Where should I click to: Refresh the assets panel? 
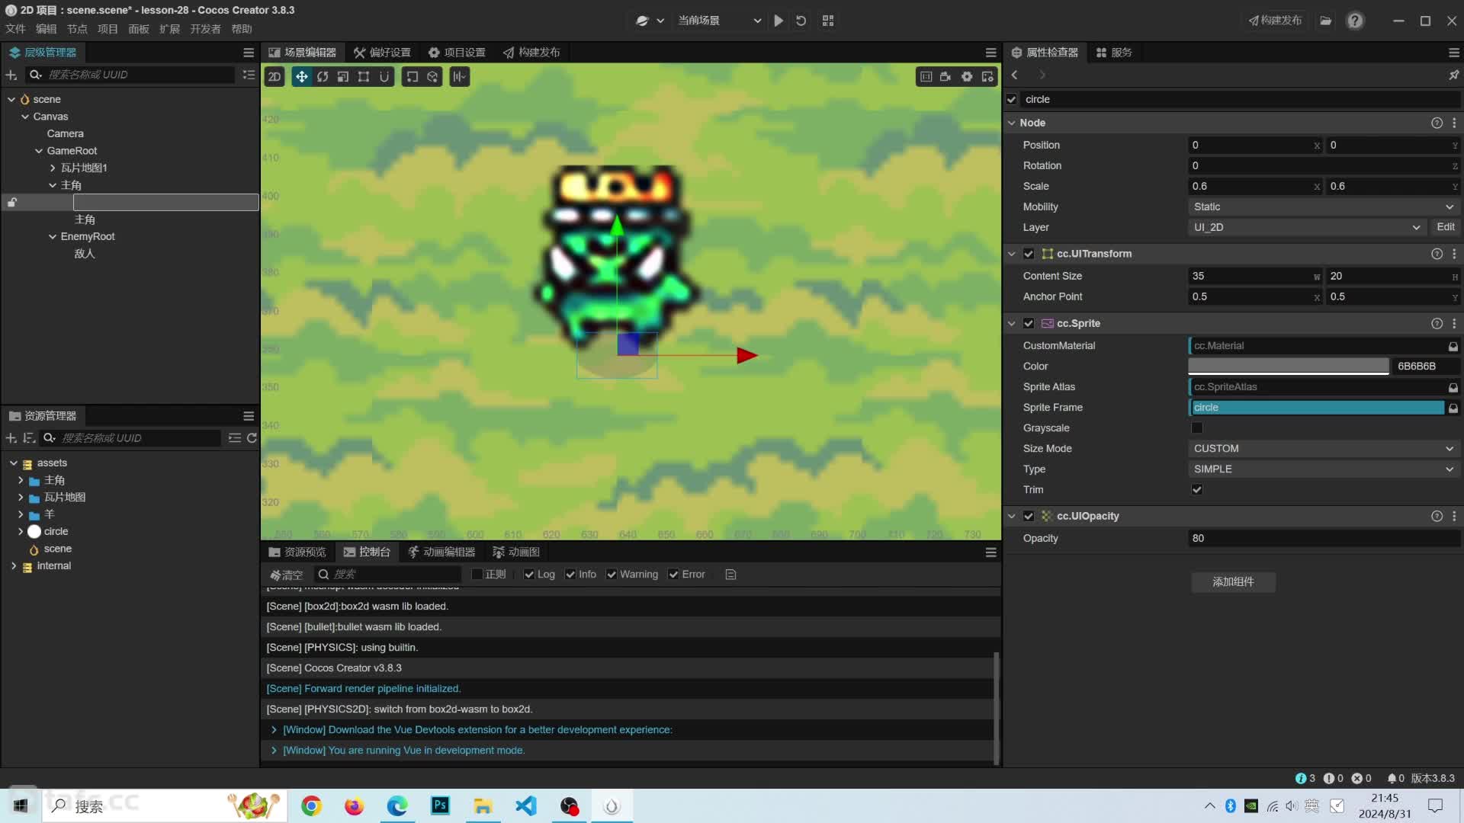coord(252,438)
